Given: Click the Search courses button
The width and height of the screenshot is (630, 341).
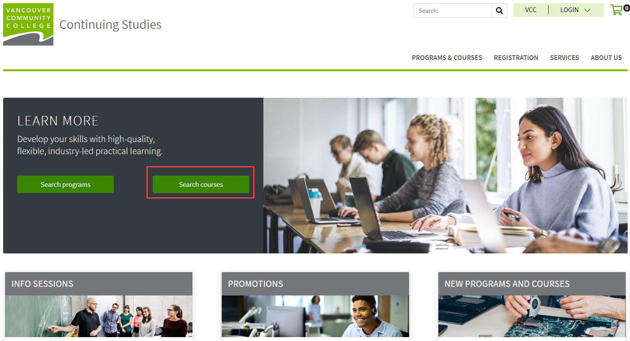Looking at the screenshot, I should [x=201, y=185].
